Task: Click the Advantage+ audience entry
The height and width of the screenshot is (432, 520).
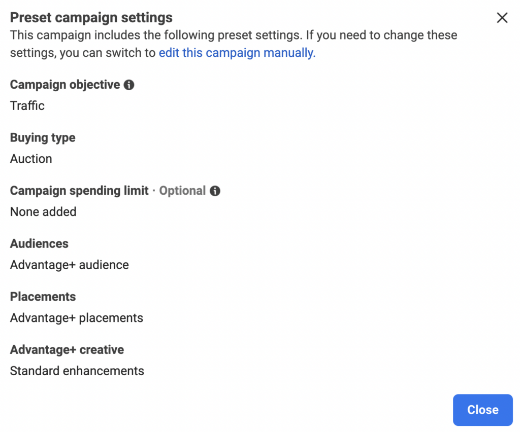Action: tap(69, 265)
